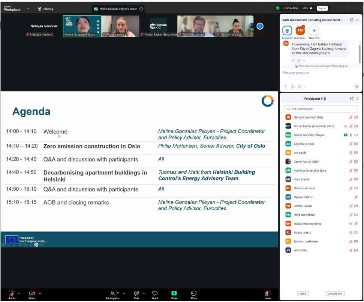Start camera using the Video icon
364x302 pixels.
point(32,293)
